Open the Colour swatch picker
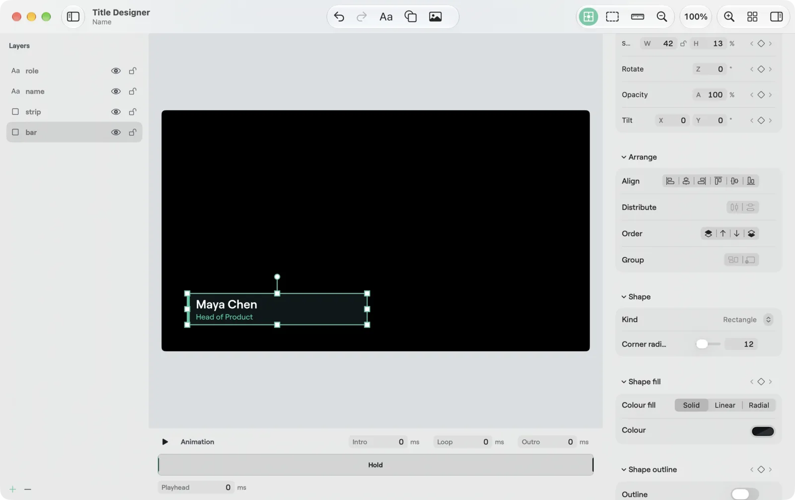795x500 pixels. click(x=763, y=431)
